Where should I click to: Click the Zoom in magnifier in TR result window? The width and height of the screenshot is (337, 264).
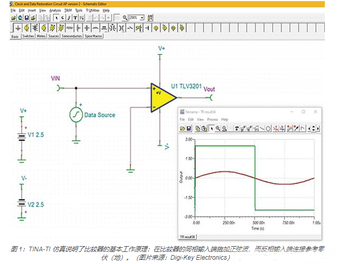pos(218,128)
